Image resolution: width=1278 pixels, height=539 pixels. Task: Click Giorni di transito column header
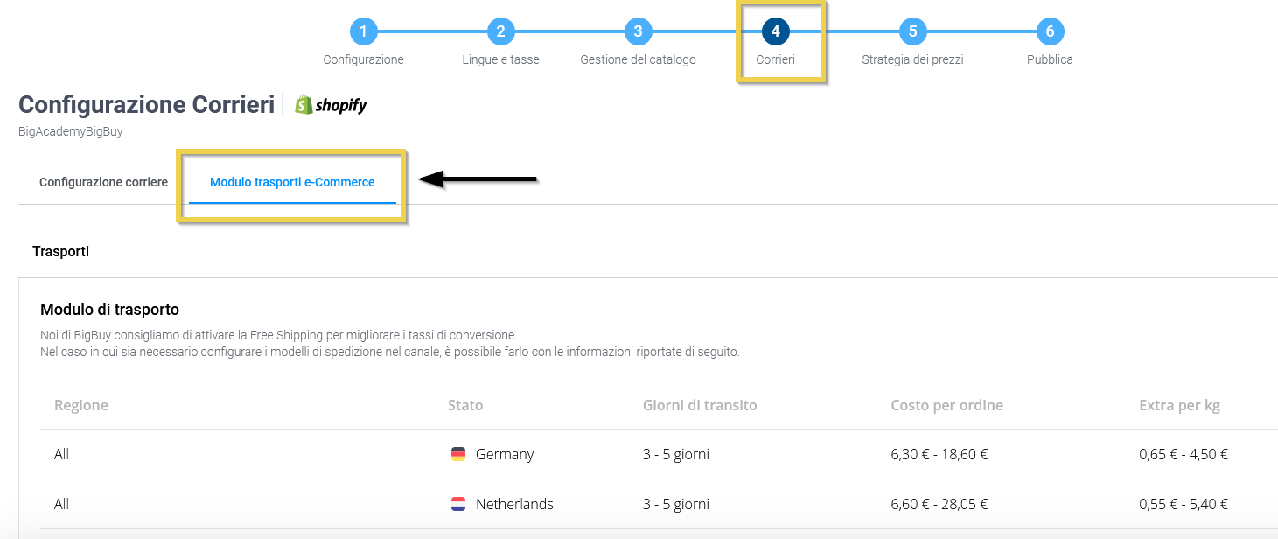[700, 405]
